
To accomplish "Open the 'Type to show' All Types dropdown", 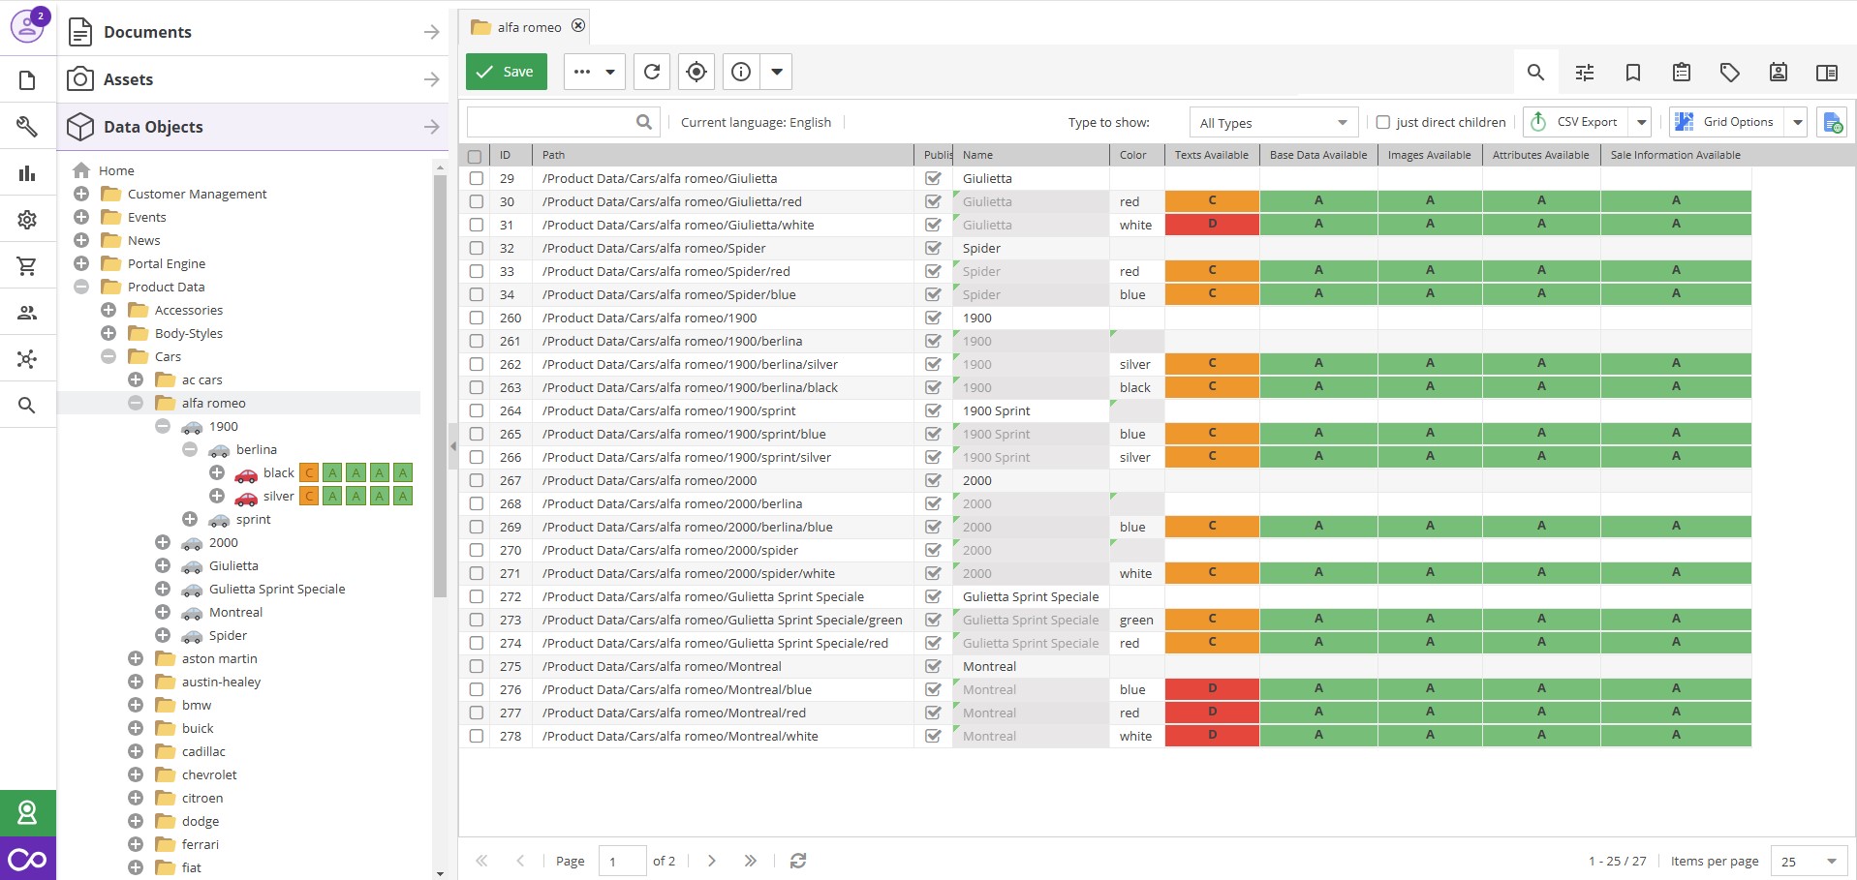I will click(x=1273, y=122).
